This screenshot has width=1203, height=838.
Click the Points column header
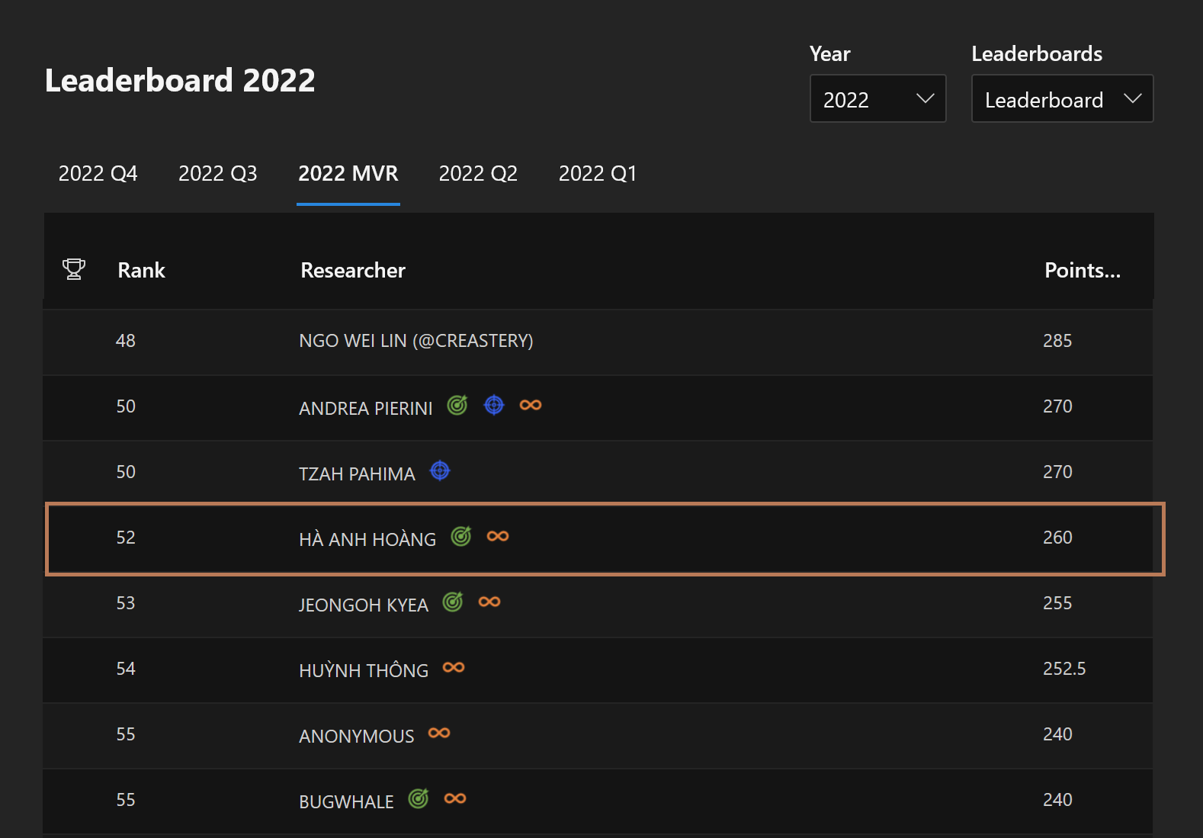[1082, 271]
